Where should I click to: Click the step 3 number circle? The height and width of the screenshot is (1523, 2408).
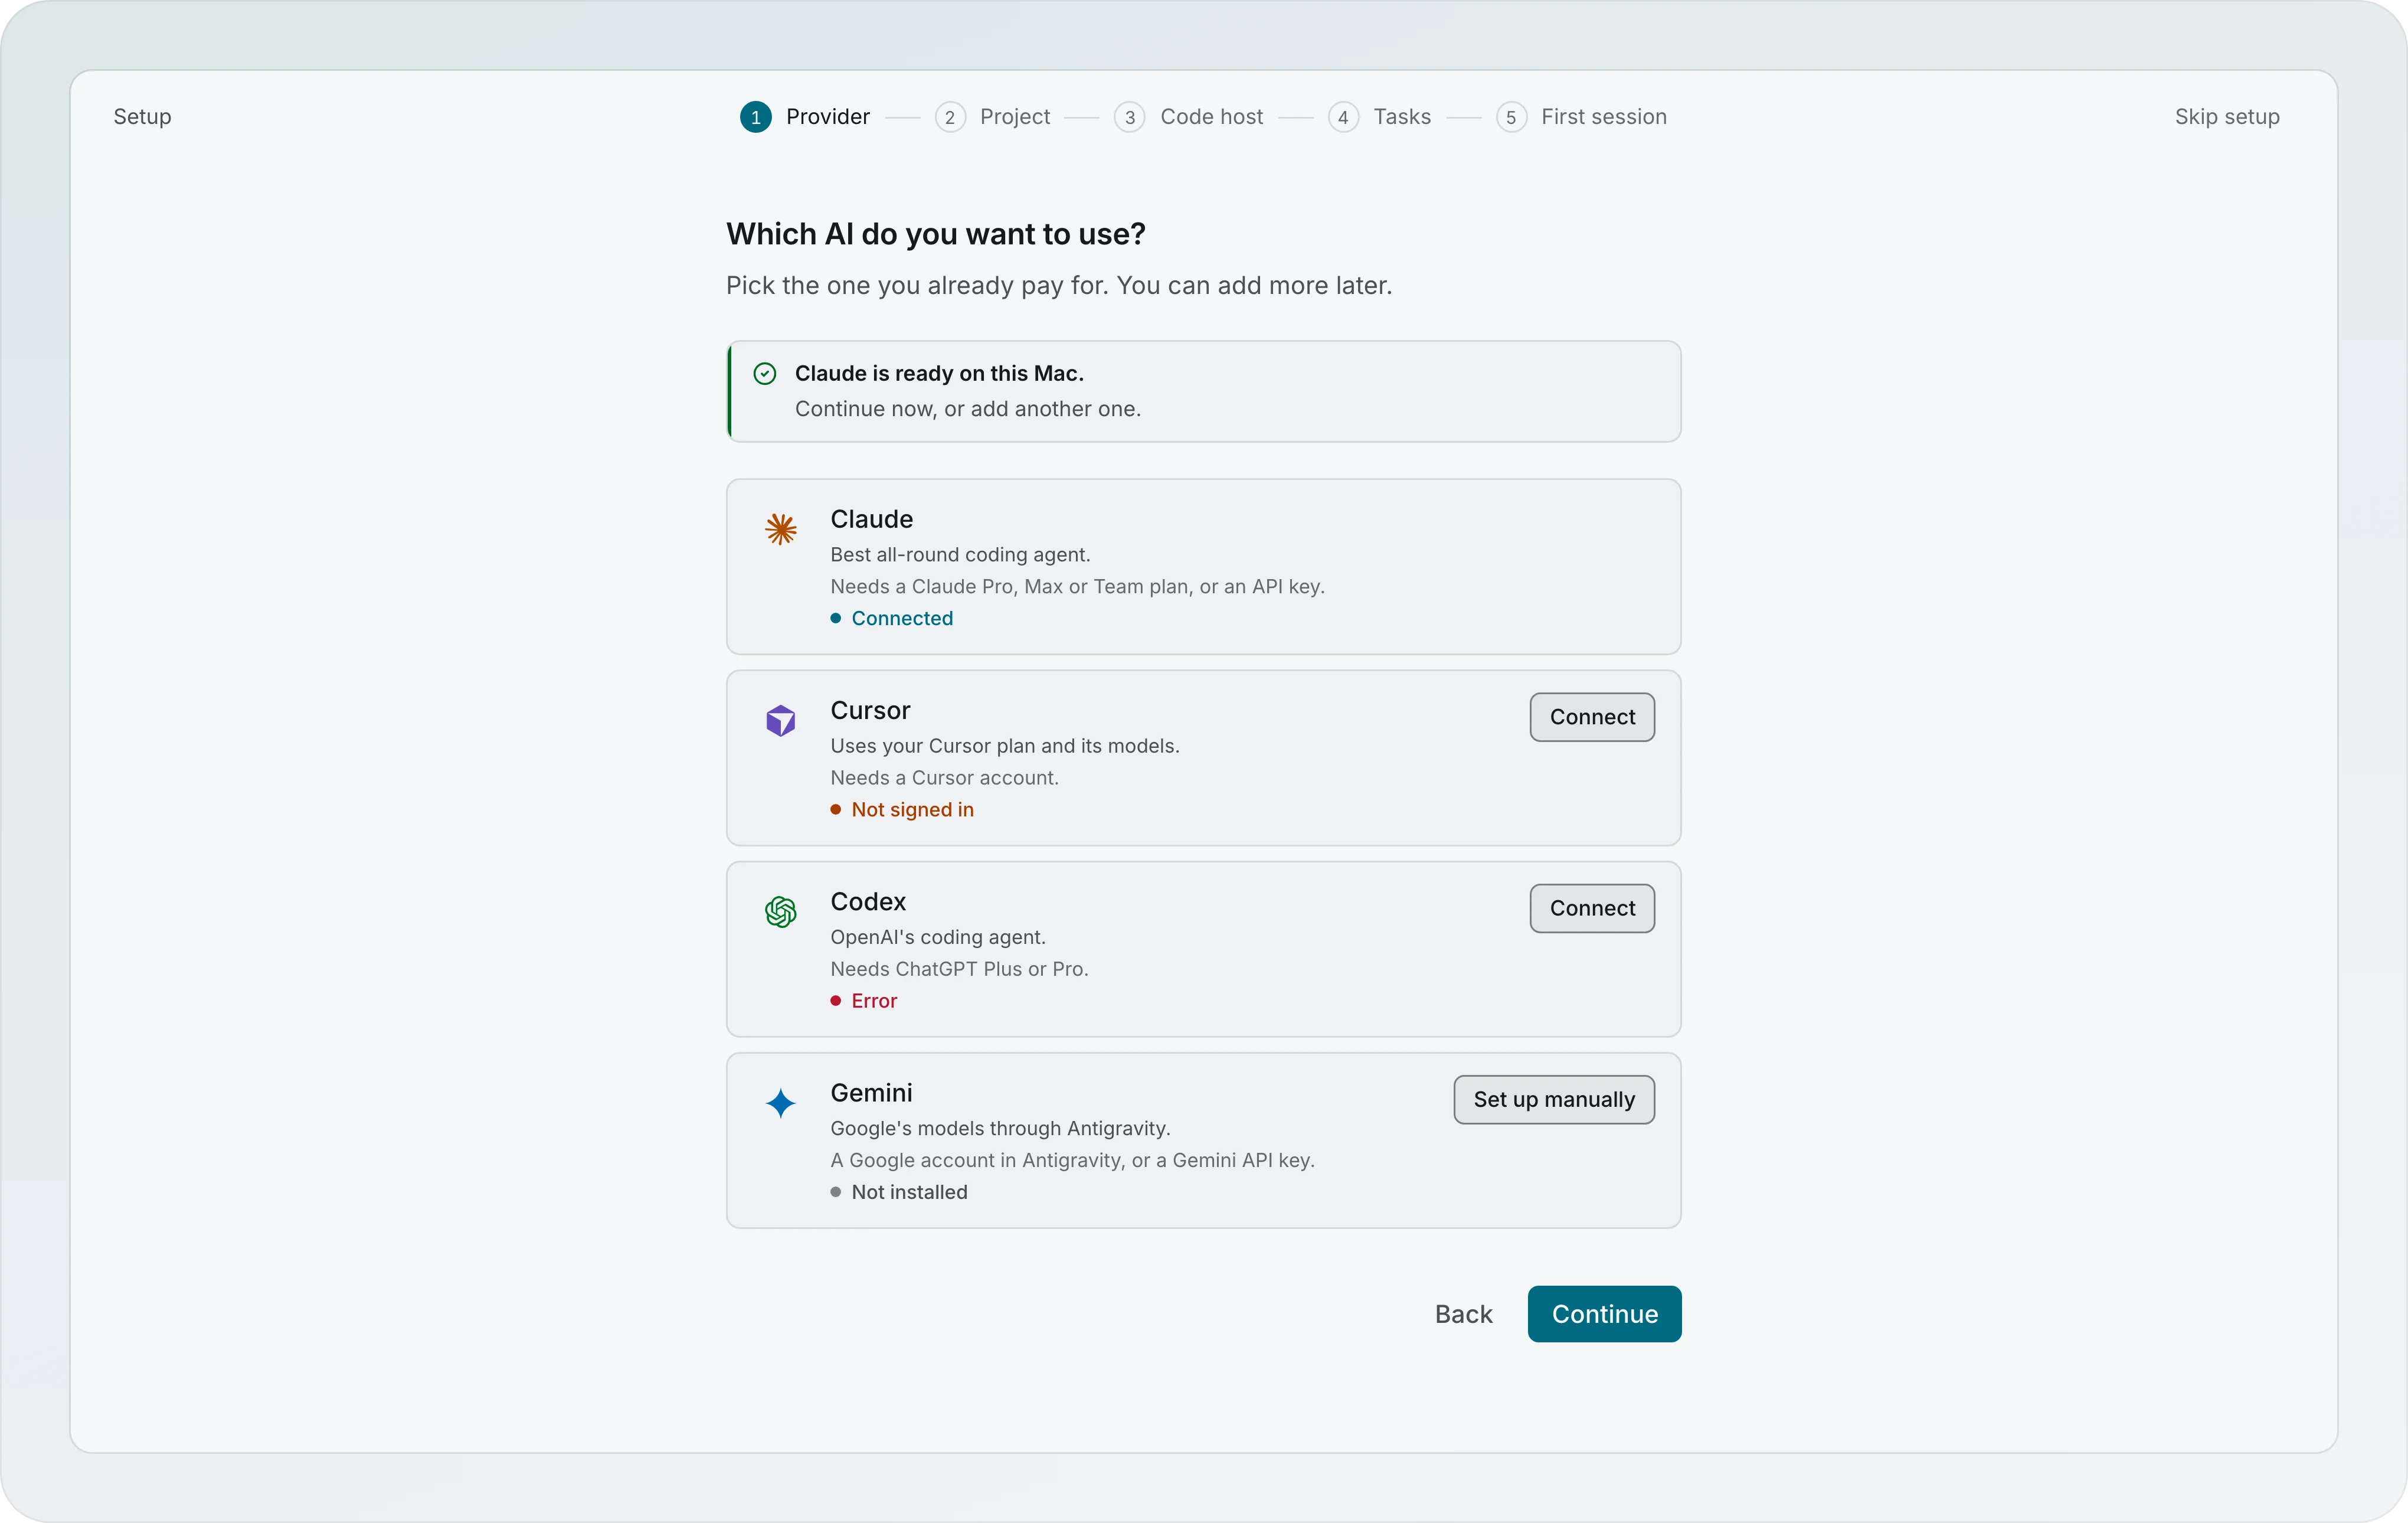click(1130, 117)
